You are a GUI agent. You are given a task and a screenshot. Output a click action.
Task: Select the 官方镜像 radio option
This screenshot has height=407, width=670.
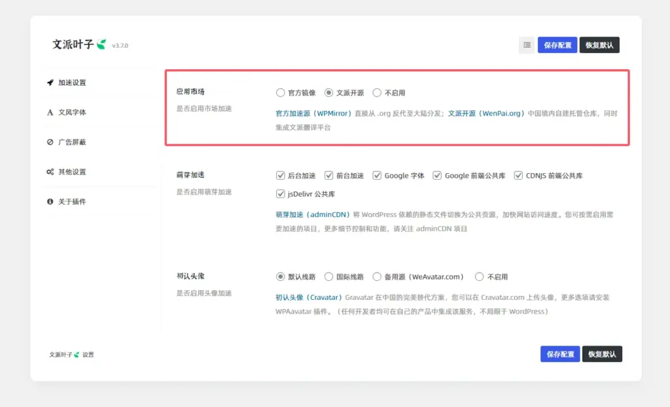(281, 93)
